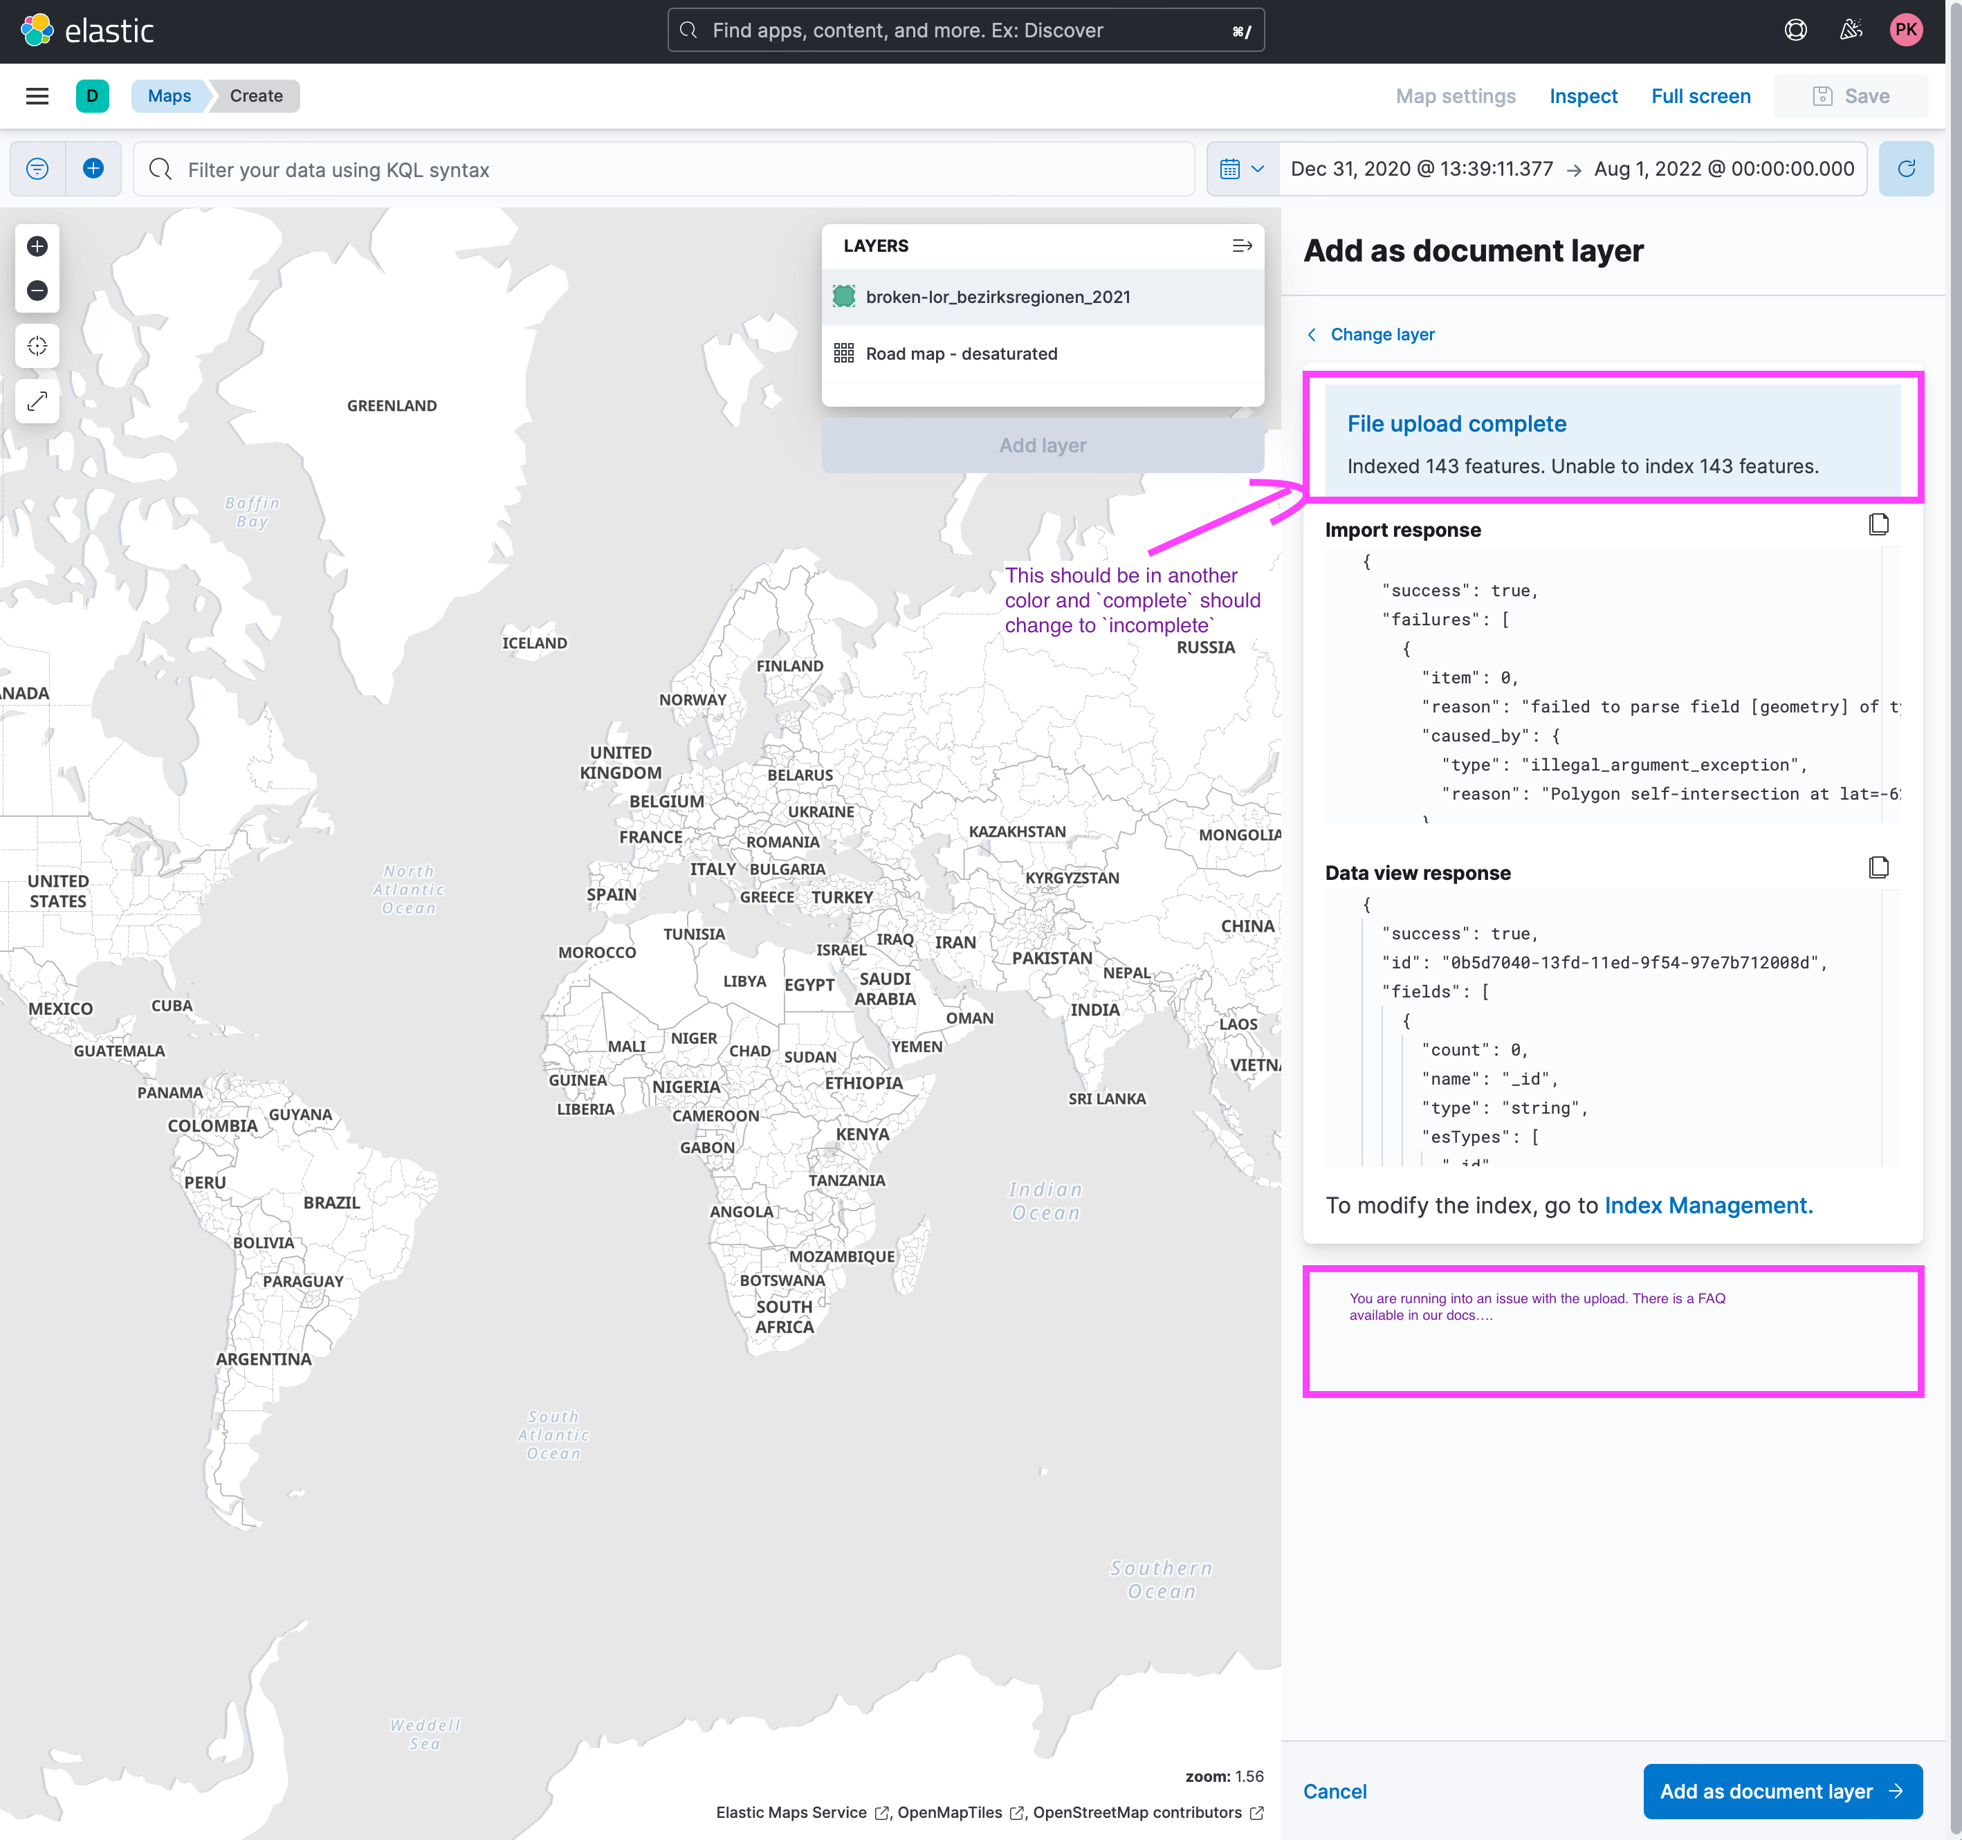Open the newsfeed celebration icon
1962x1840 pixels.
click(x=1851, y=30)
